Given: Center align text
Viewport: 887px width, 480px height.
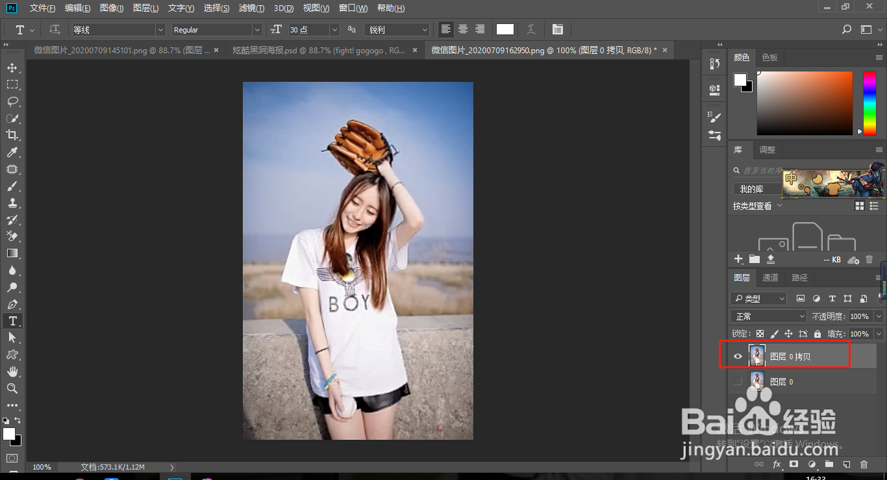Looking at the screenshot, I should (463, 29).
